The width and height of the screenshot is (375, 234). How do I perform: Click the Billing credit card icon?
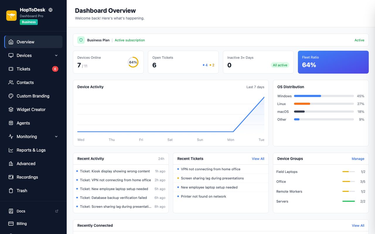[x=11, y=224]
